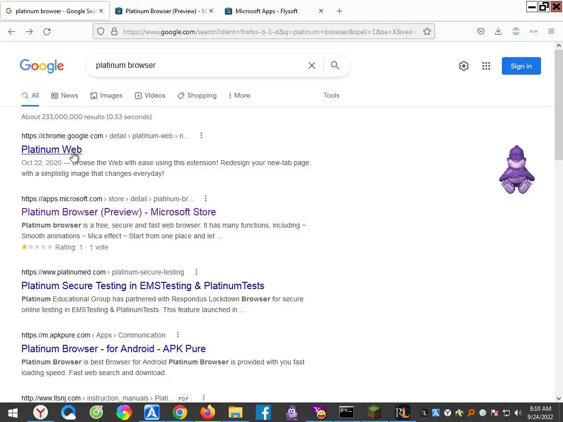Viewport: 563px width, 422px height.
Task: Open File Explorer from the taskbar
Action: click(235, 413)
